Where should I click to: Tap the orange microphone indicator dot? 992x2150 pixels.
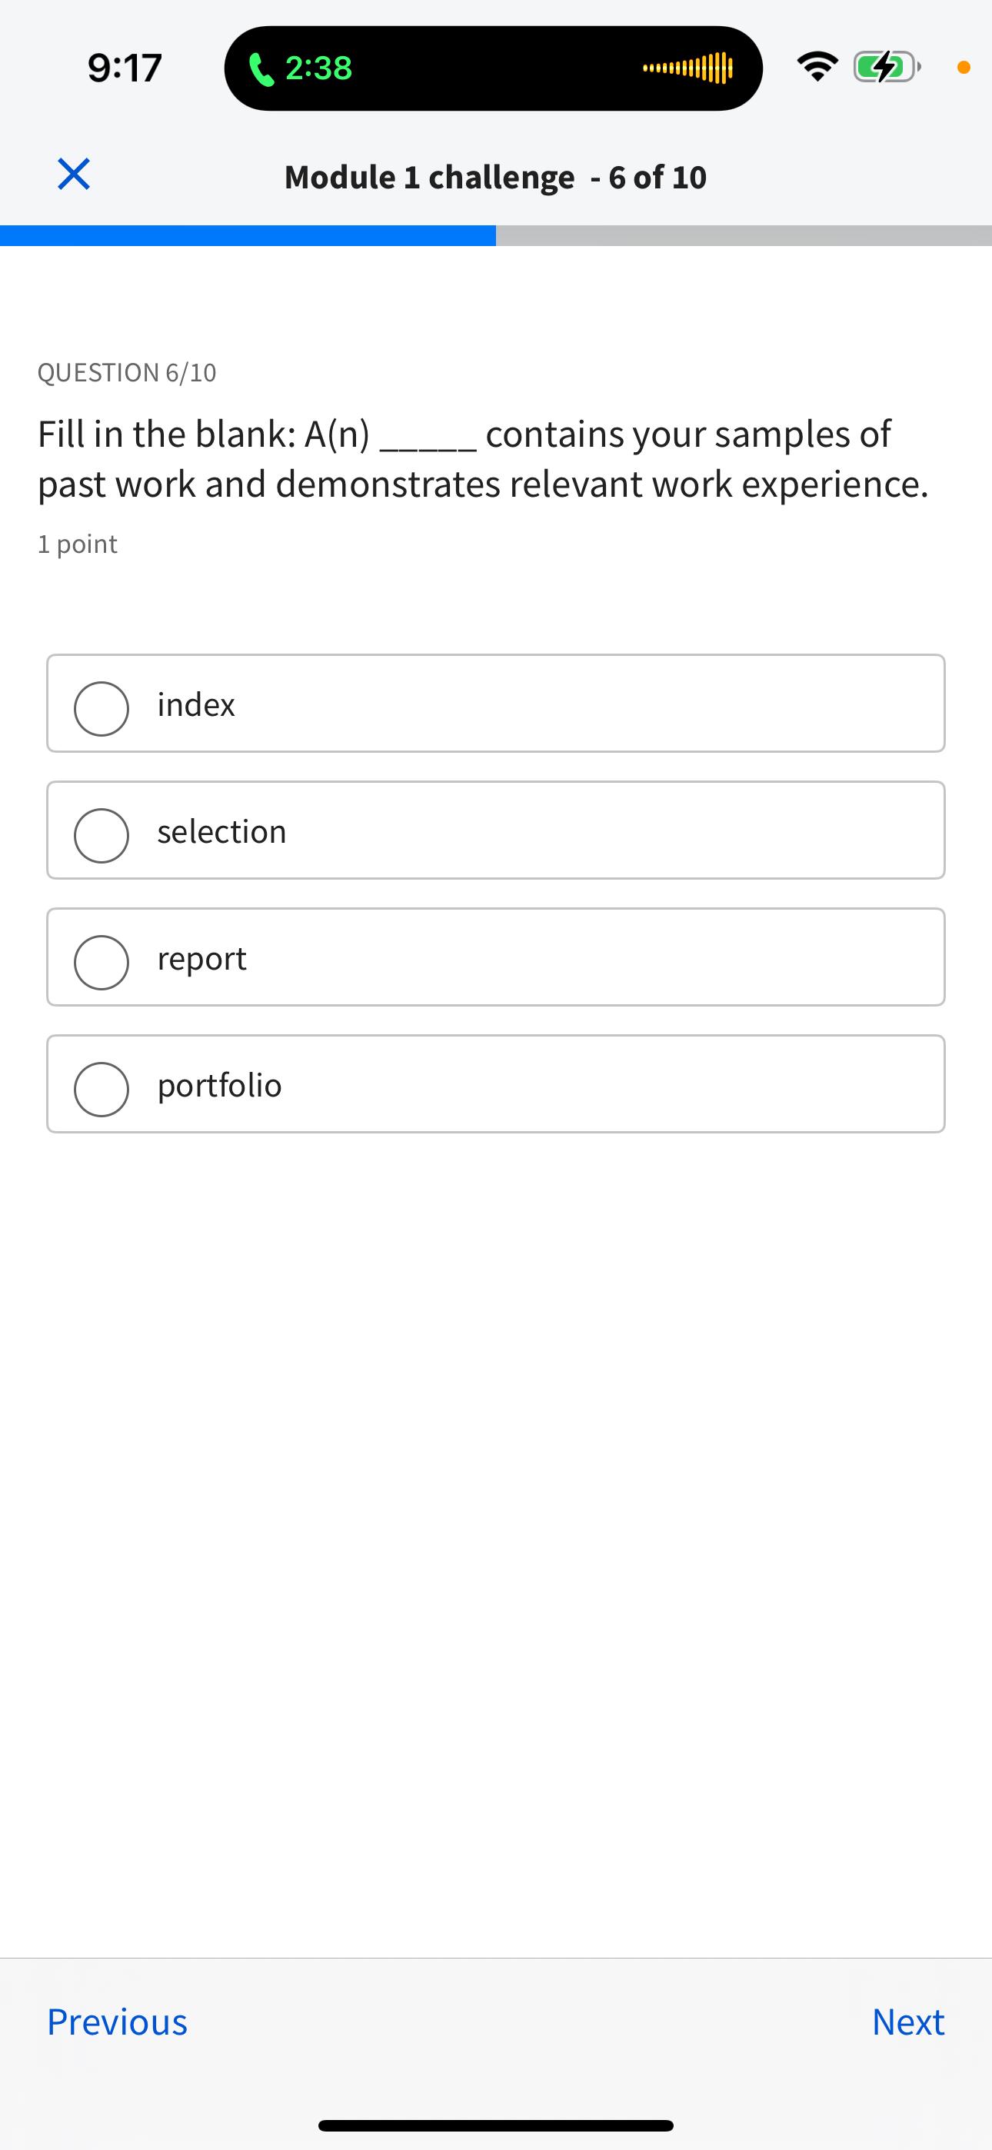click(963, 68)
